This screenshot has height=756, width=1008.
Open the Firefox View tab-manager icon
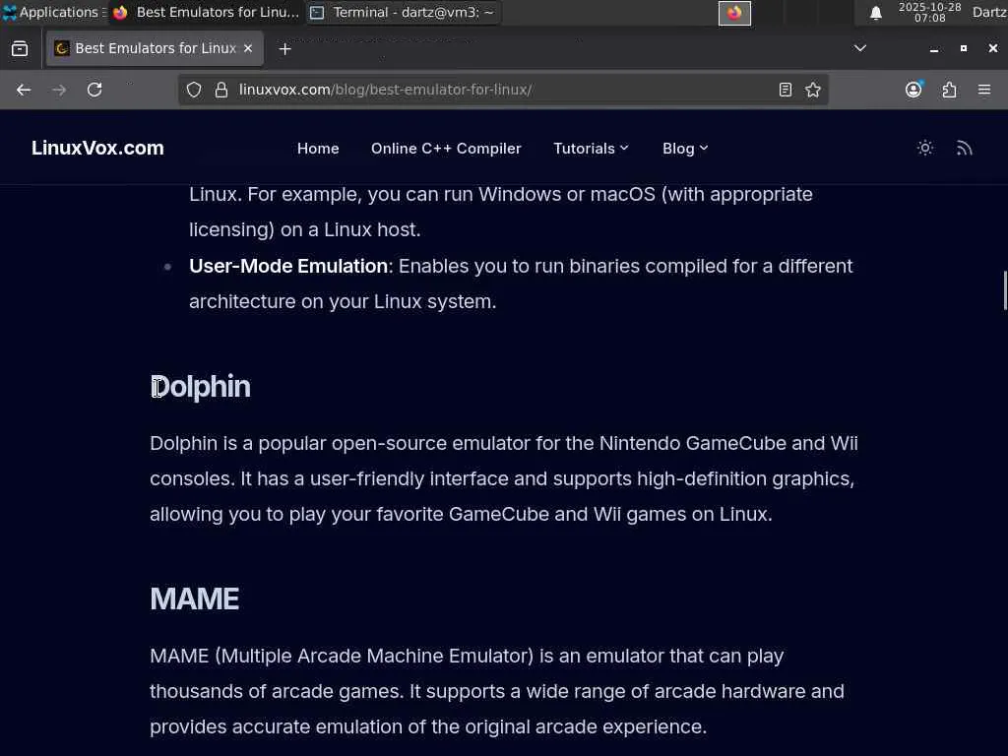click(x=20, y=49)
